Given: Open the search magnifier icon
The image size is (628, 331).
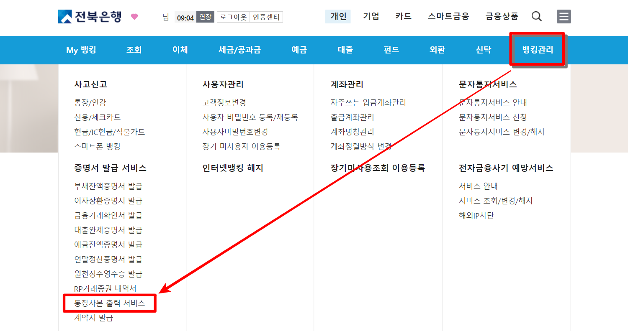Looking at the screenshot, I should pyautogui.click(x=536, y=16).
